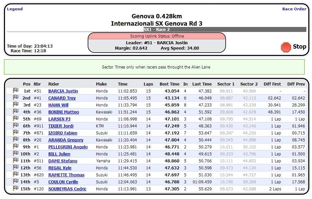Click the flag icon next to COULON Cyrille
The width and height of the screenshot is (312, 199).
(x=15, y=181)
